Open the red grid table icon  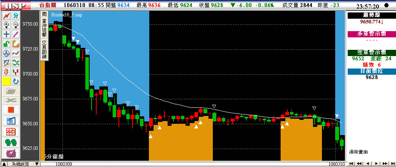[11, 132]
